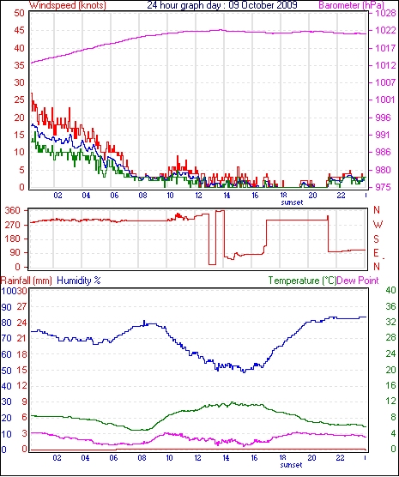This screenshot has width=399, height=477.
Task: Select the Humidity % legend label
Action: pyautogui.click(x=79, y=281)
